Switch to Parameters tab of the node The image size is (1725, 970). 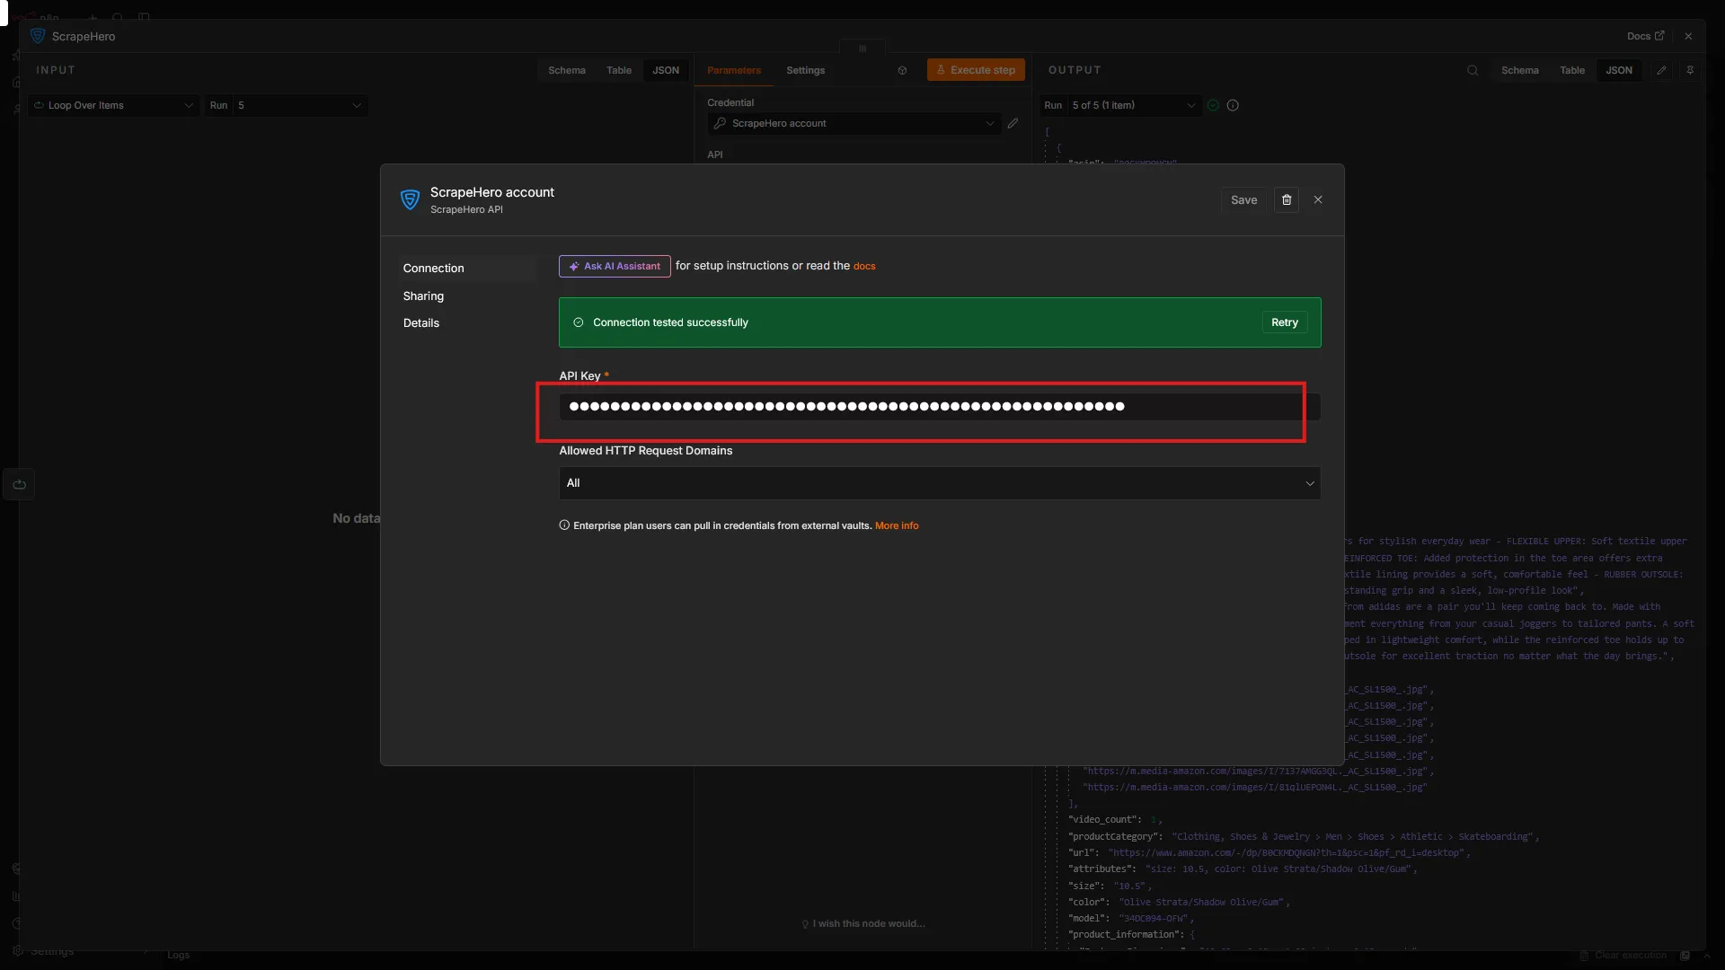[734, 70]
